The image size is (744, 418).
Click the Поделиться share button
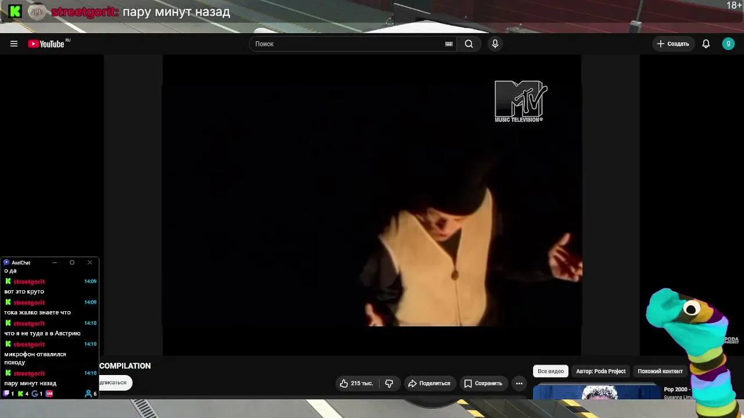[430, 383]
